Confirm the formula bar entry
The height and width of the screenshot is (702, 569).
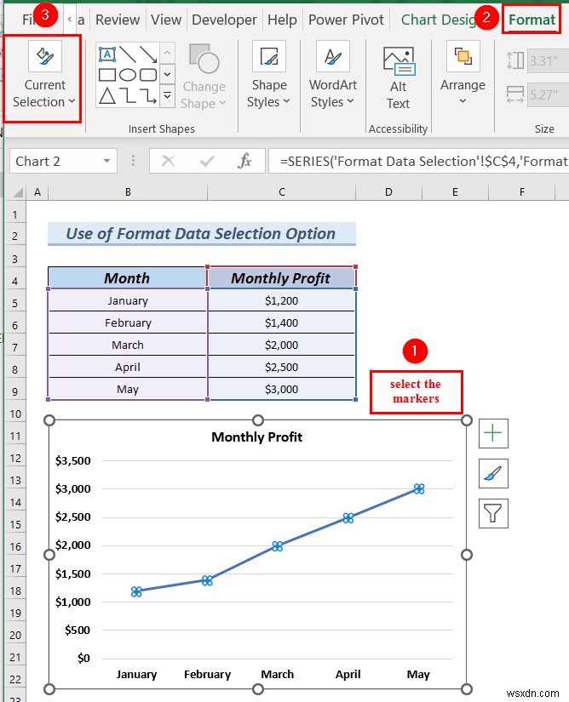(x=206, y=161)
